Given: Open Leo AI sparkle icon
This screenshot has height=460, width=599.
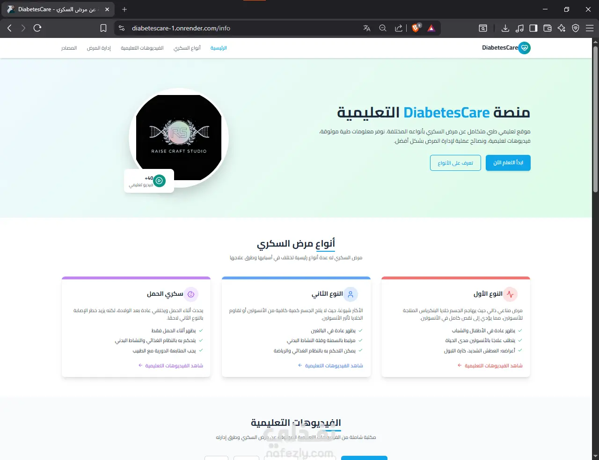Looking at the screenshot, I should tap(562, 28).
